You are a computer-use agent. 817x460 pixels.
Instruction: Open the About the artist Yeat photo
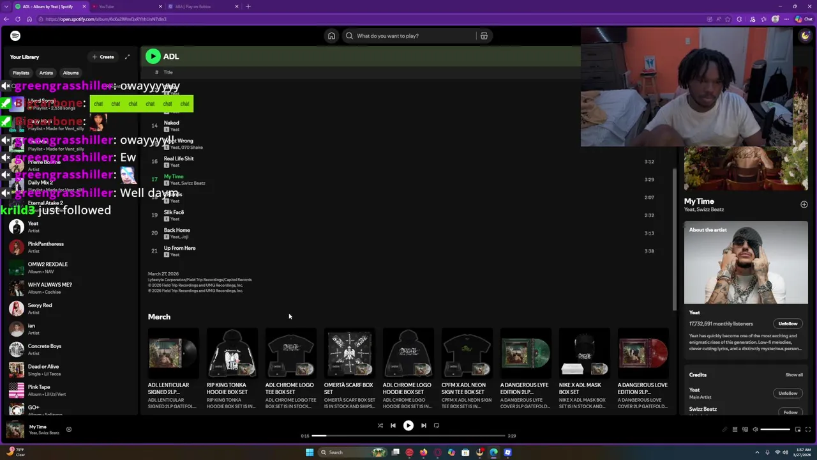click(746, 263)
